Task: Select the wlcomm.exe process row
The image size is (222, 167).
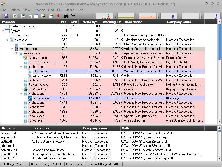Action: [102, 71]
